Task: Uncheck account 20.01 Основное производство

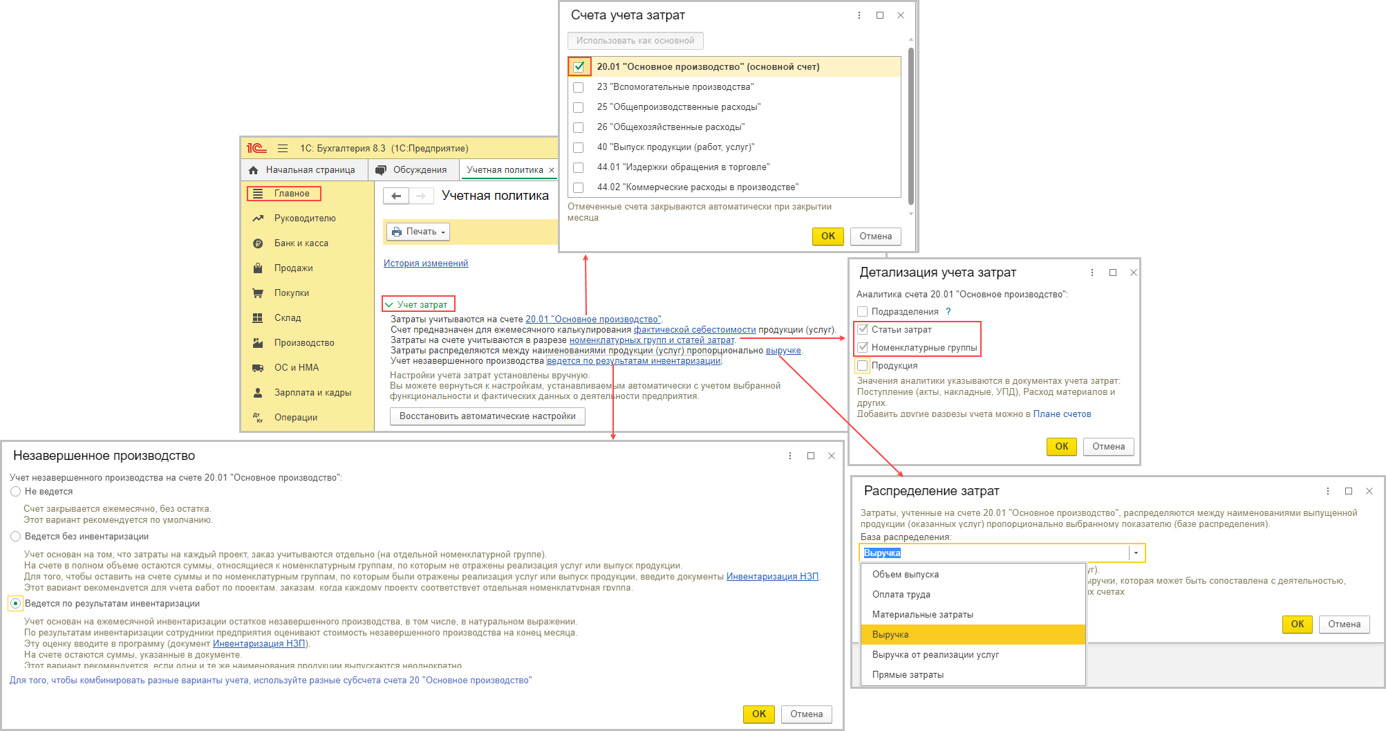Action: (x=579, y=67)
